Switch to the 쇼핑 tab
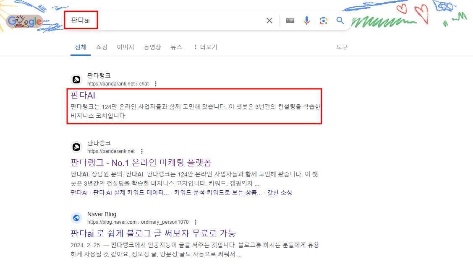 (101, 47)
